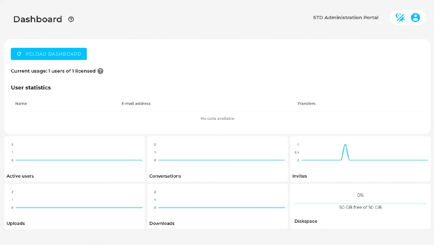
Task: Click the Current usage licensed text
Action: pos(53,71)
